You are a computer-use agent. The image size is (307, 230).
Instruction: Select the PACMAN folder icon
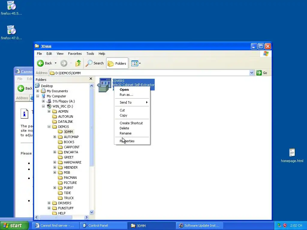60,177
